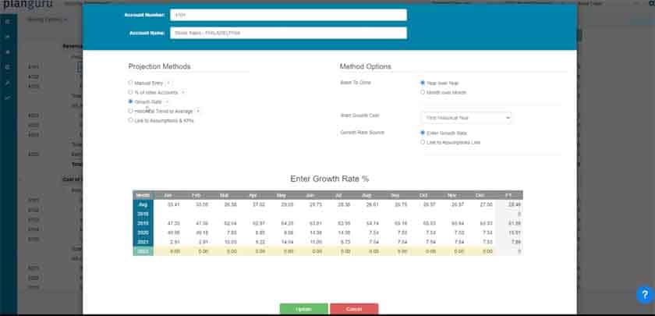Click the topmost icon in the left sidebar
The image size is (655, 316).
[x=8, y=21]
